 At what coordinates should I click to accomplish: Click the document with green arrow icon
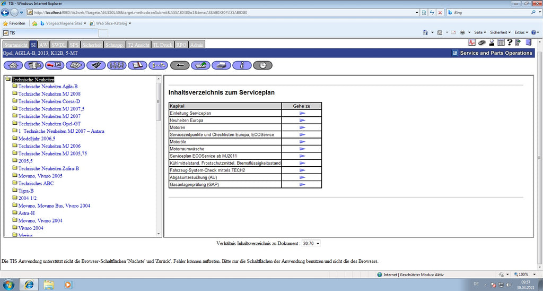(x=518, y=42)
